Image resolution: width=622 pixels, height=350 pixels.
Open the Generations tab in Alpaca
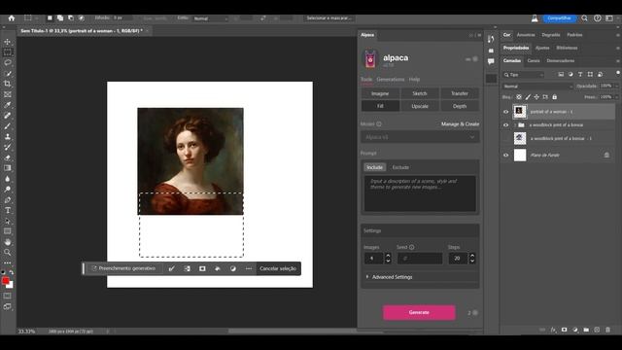391,80
